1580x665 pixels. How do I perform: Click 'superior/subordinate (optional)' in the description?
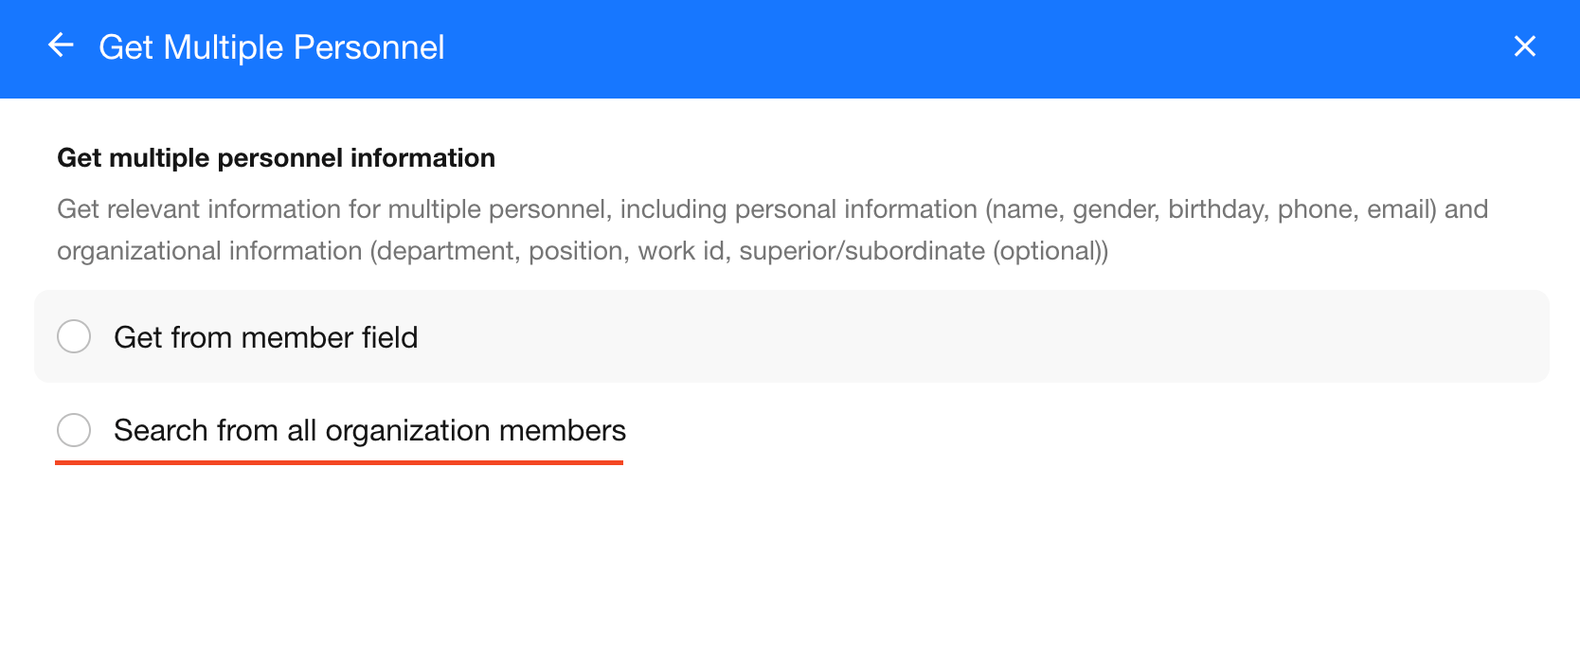[x=923, y=250]
